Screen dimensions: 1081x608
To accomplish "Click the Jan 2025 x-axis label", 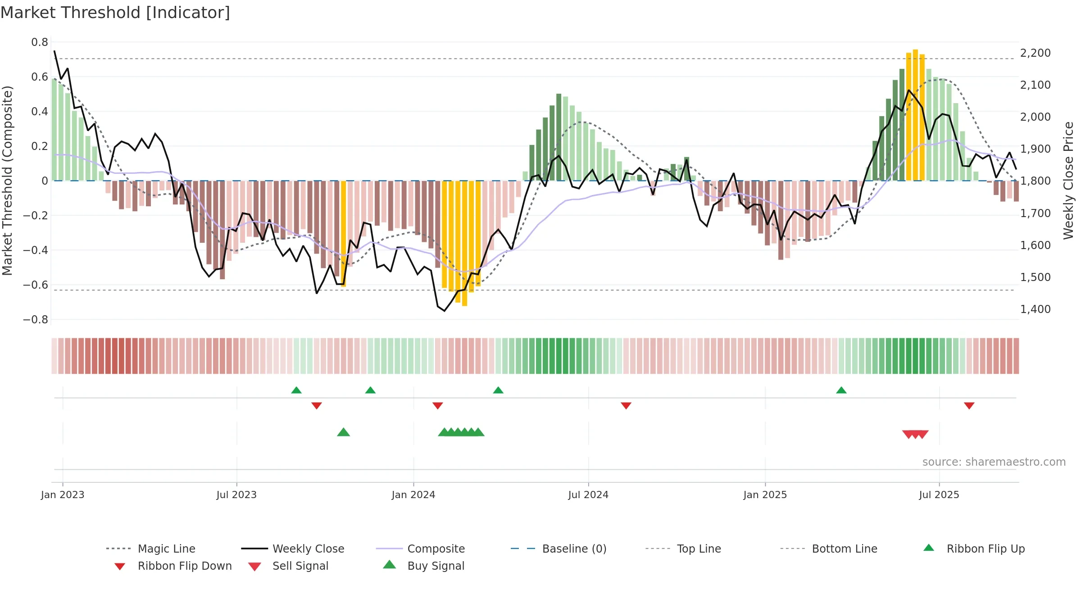I will click(765, 495).
